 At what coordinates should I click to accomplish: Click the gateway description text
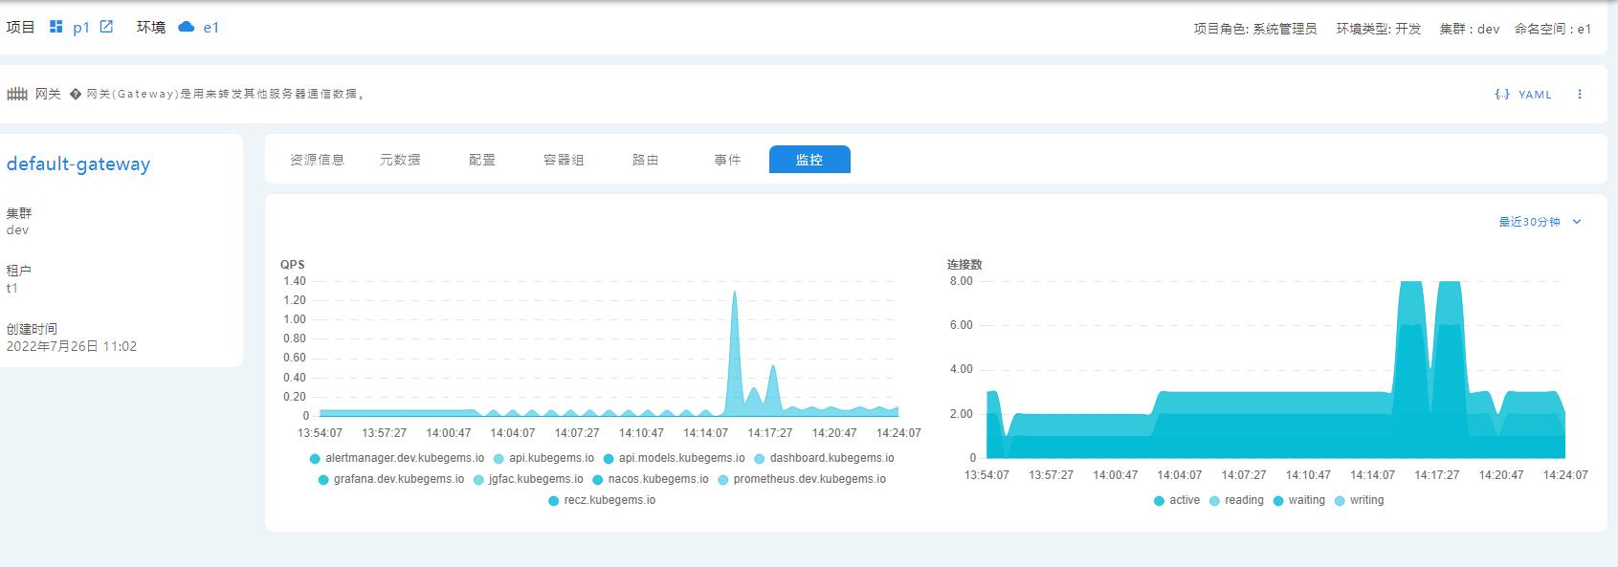[226, 94]
